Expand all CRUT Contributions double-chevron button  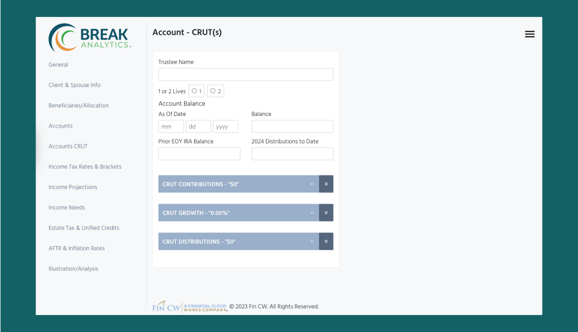(x=326, y=184)
